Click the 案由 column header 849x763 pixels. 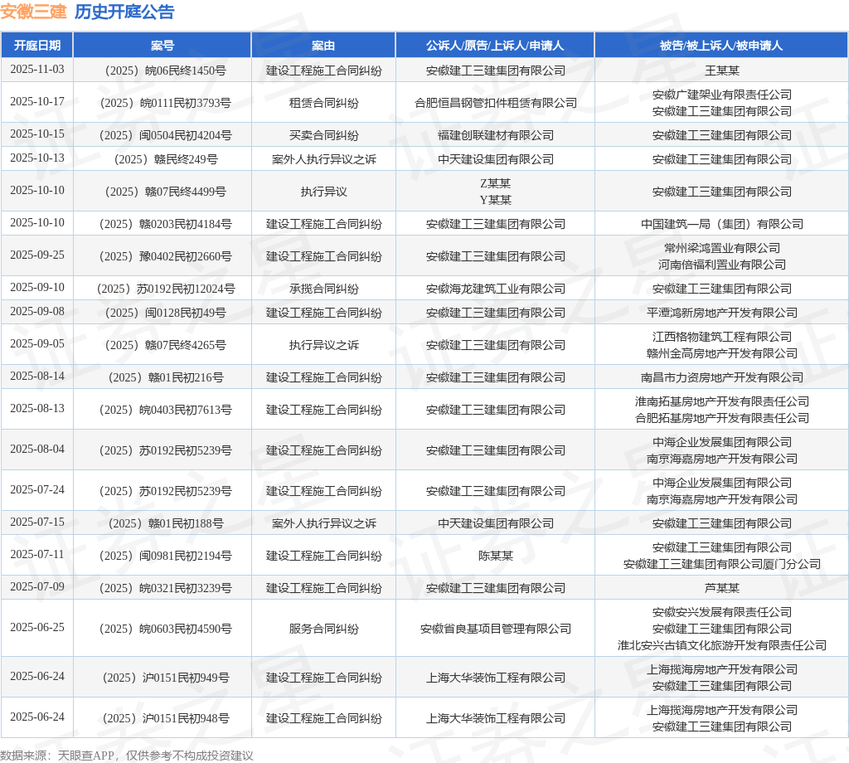[323, 46]
